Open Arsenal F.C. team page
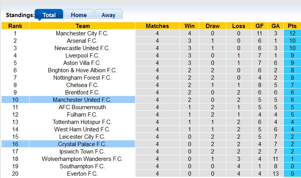 pos(82,41)
